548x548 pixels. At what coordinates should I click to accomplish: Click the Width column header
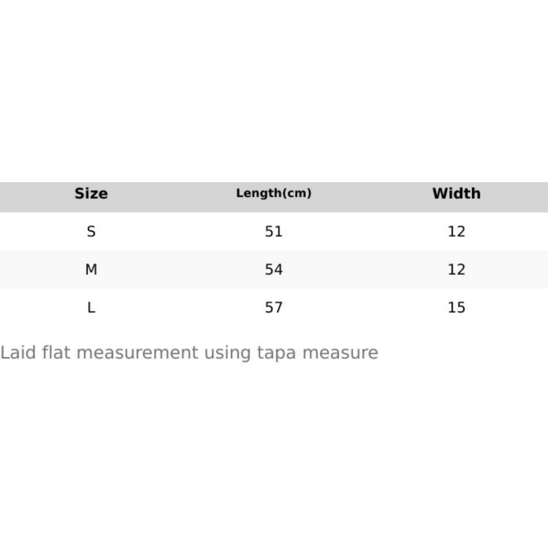pyautogui.click(x=456, y=194)
